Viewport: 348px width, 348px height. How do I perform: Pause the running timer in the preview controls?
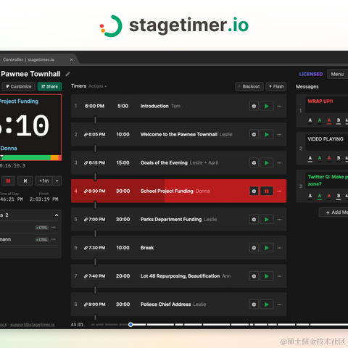pos(8,181)
